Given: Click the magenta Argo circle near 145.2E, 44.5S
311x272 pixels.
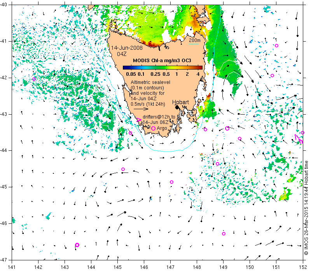Looking at the screenshot, I should point(123,169).
